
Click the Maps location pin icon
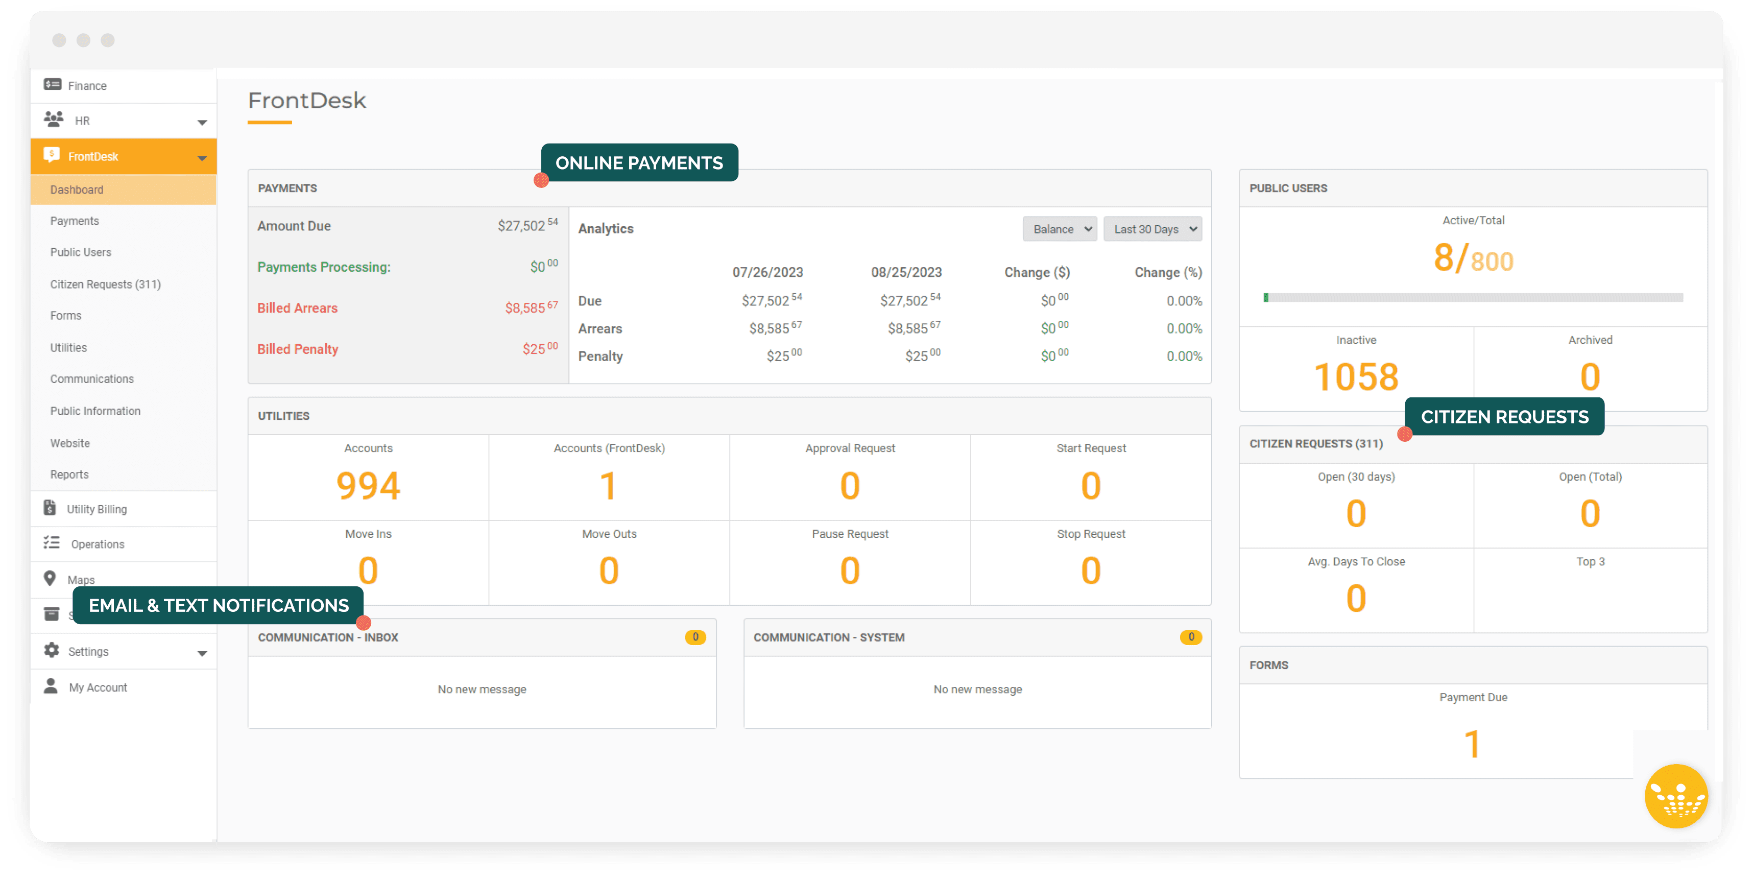pyautogui.click(x=50, y=578)
